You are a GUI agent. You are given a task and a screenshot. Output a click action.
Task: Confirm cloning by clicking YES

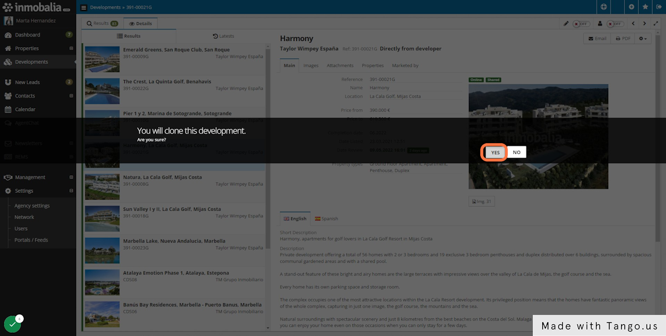pyautogui.click(x=495, y=152)
